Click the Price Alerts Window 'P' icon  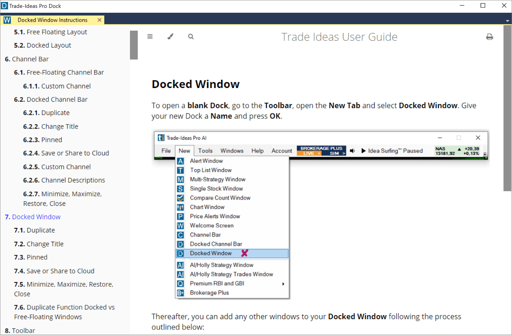[180, 216]
